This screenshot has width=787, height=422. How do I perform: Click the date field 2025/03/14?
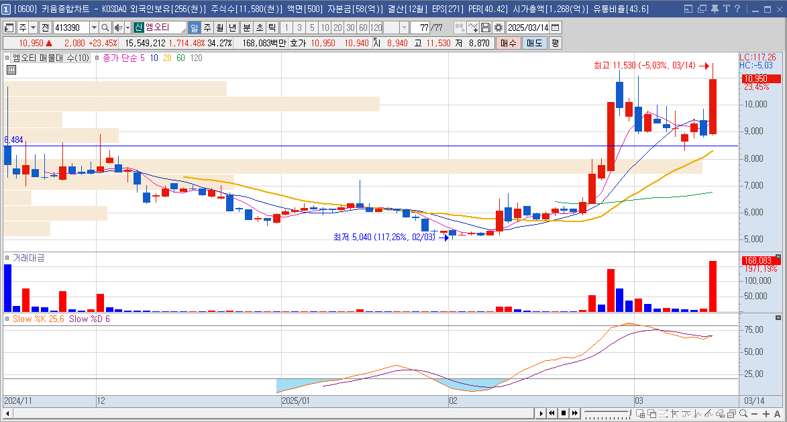coord(527,28)
